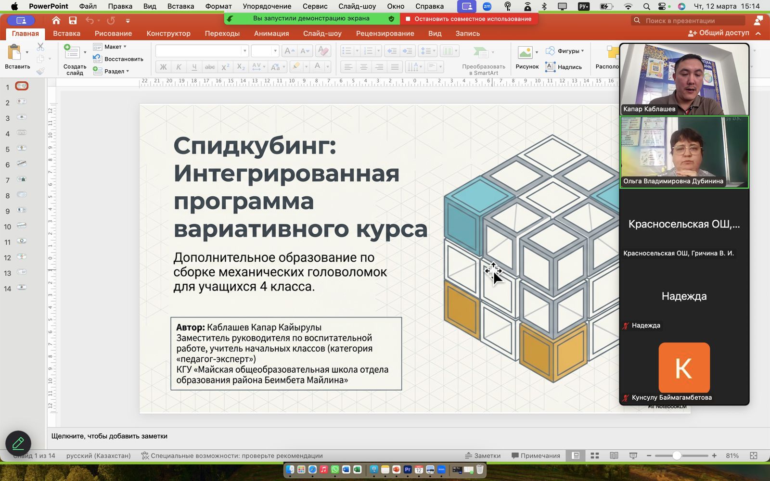Toggle the Comments (Примечания) pane
This screenshot has height=481, width=770.
536,456
